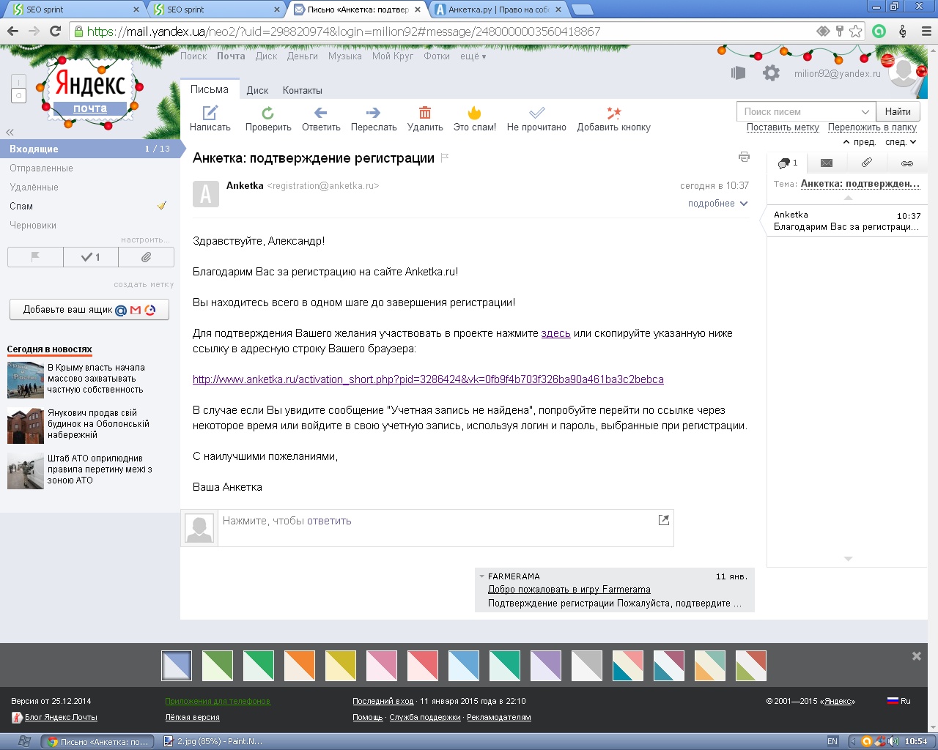Refresh mail with the Проверить icon
This screenshot has width=938, height=750.
pos(268,112)
